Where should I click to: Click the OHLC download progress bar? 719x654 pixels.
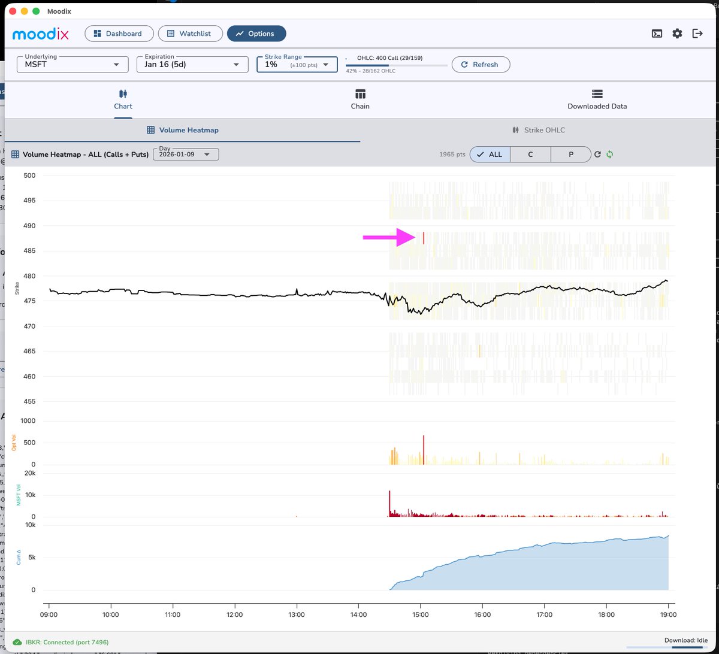[x=397, y=65]
